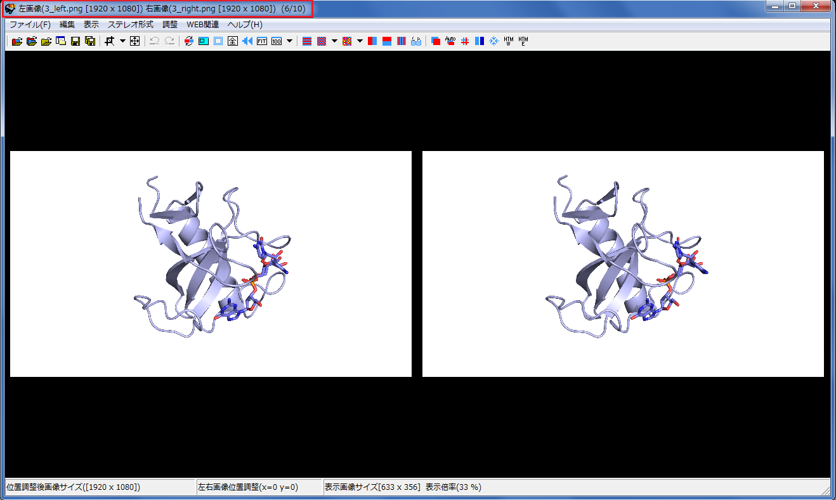Image resolution: width=836 pixels, height=500 pixels.
Task: Select the crop tool in toolbar
Action: click(x=109, y=41)
